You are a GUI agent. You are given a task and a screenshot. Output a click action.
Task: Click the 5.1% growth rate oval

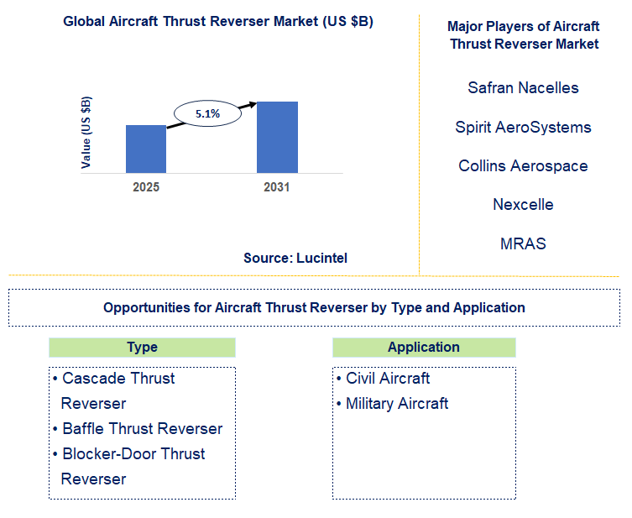point(207,113)
